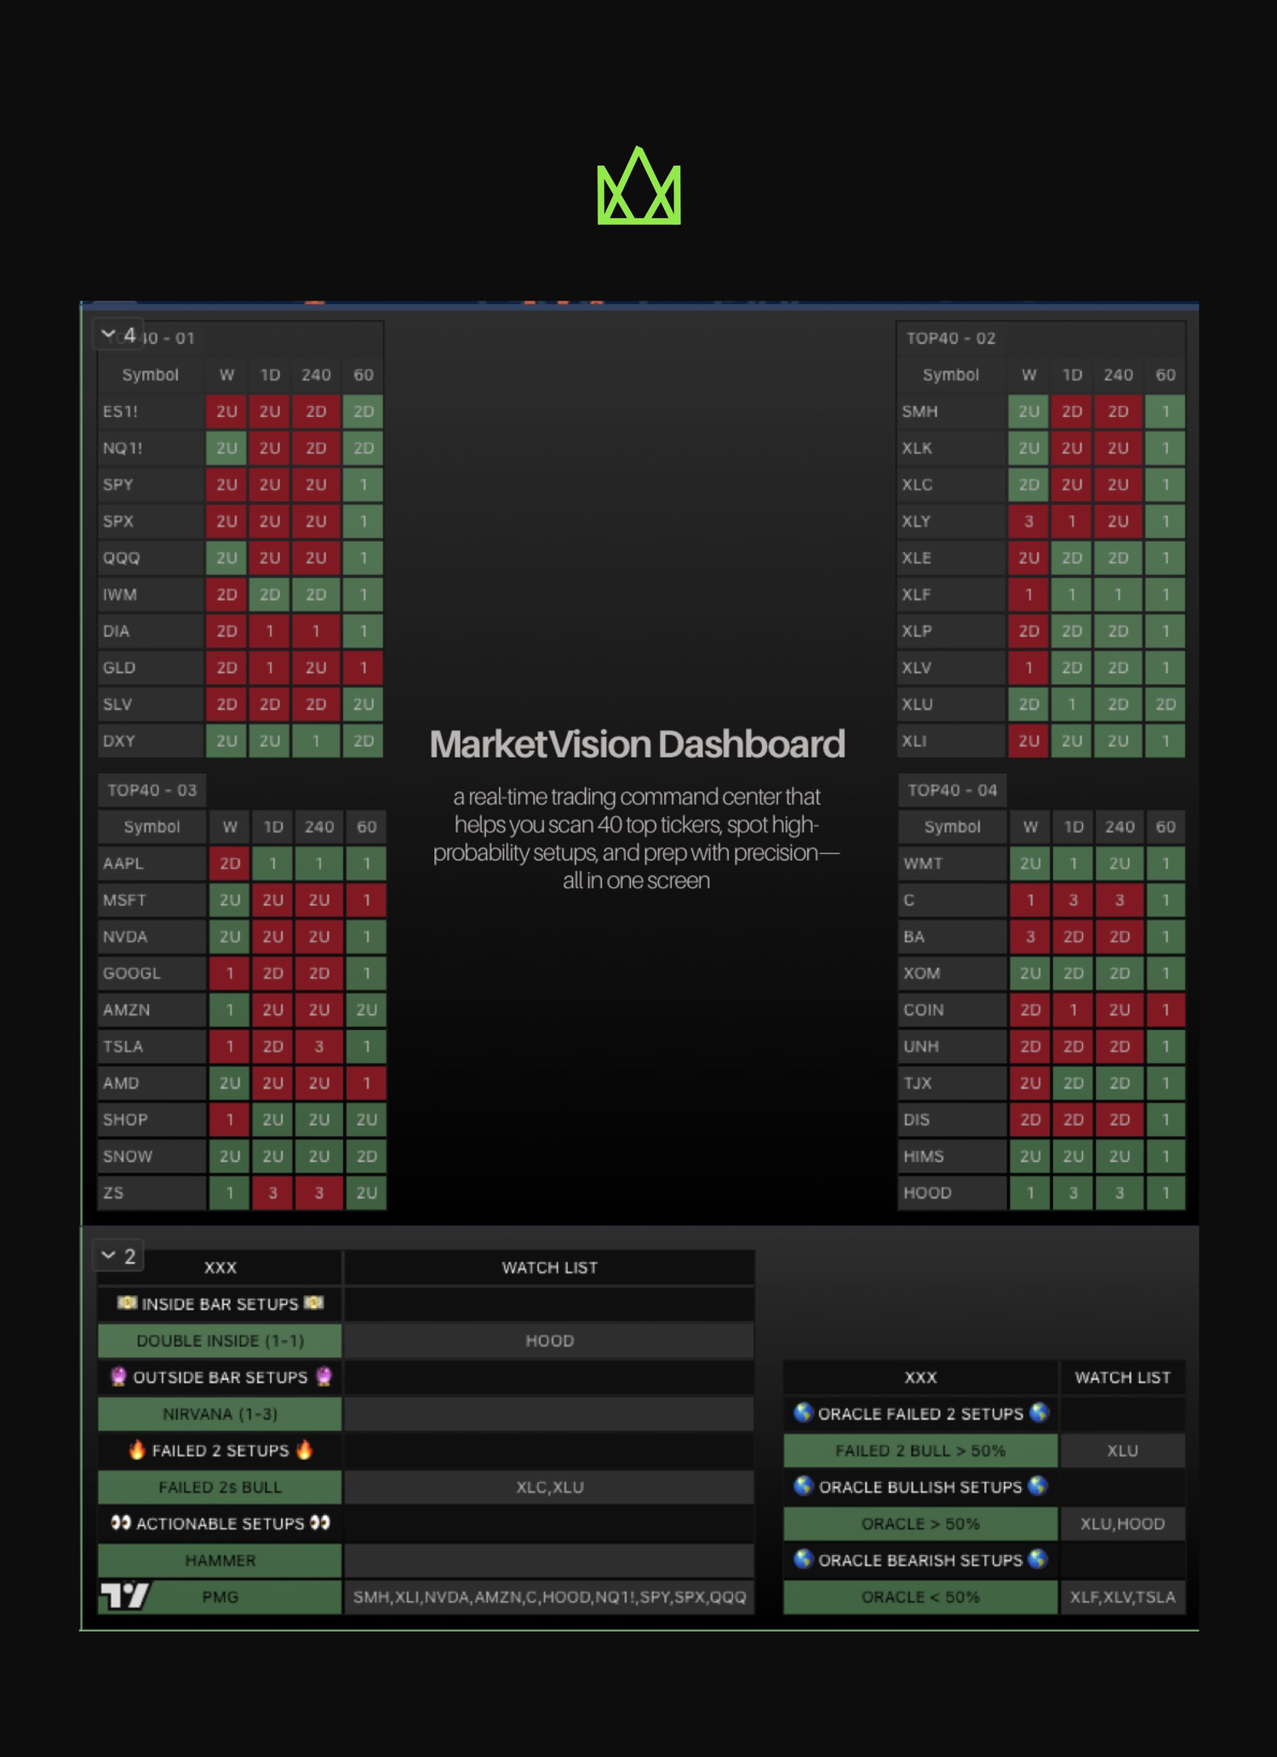
Task: Click the TSLA symbol cell
Action: (x=152, y=1046)
